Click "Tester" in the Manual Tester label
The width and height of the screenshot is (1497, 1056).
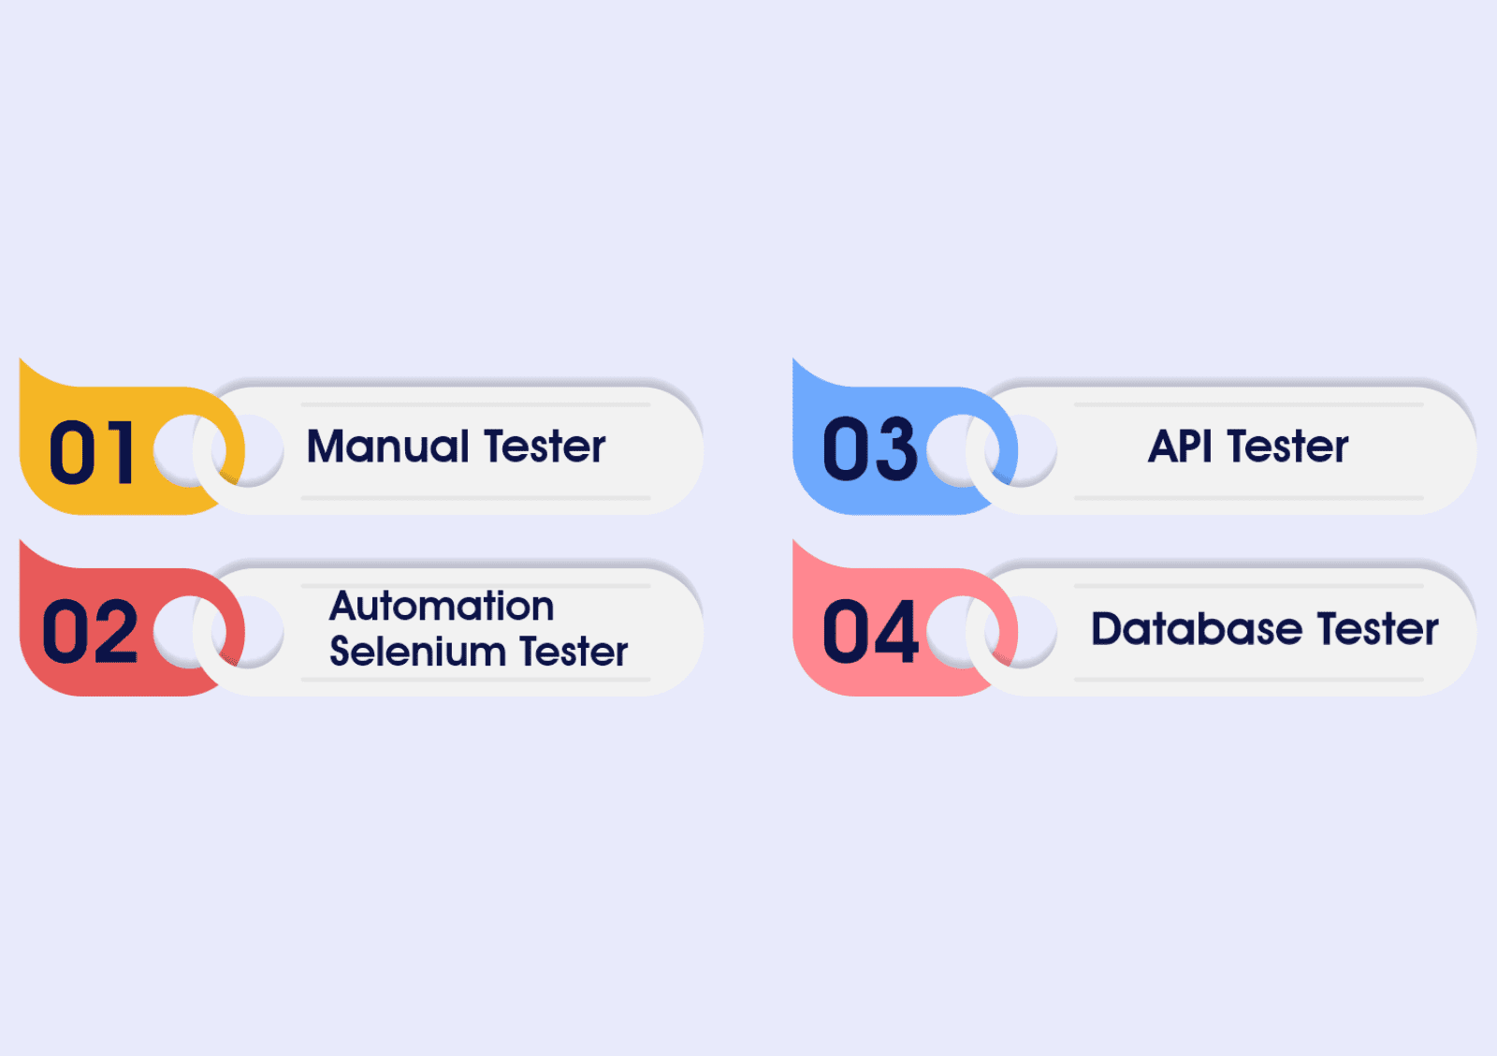pos(545,447)
